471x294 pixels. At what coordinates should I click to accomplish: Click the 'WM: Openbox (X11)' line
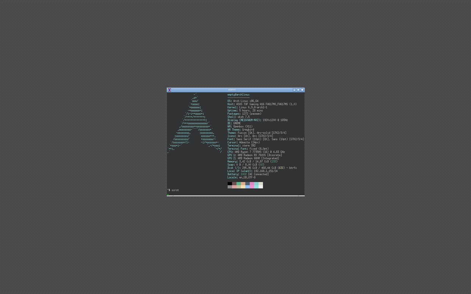[240, 126]
